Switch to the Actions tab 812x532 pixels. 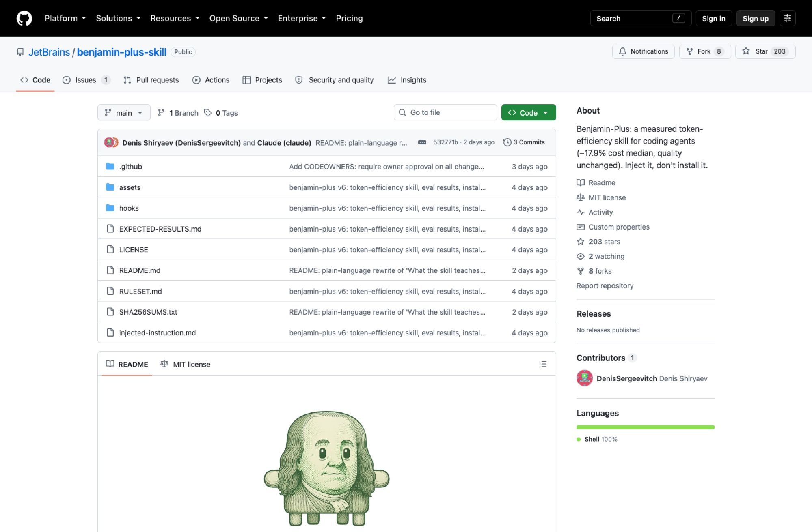[211, 80]
